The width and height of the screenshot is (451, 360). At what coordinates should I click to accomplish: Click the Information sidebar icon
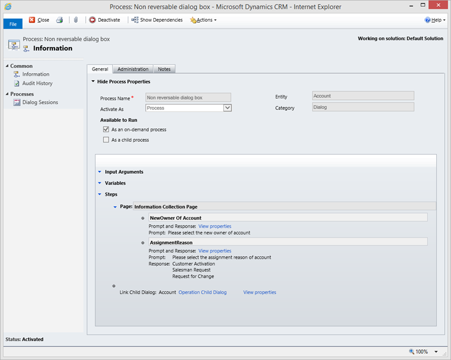[16, 74]
